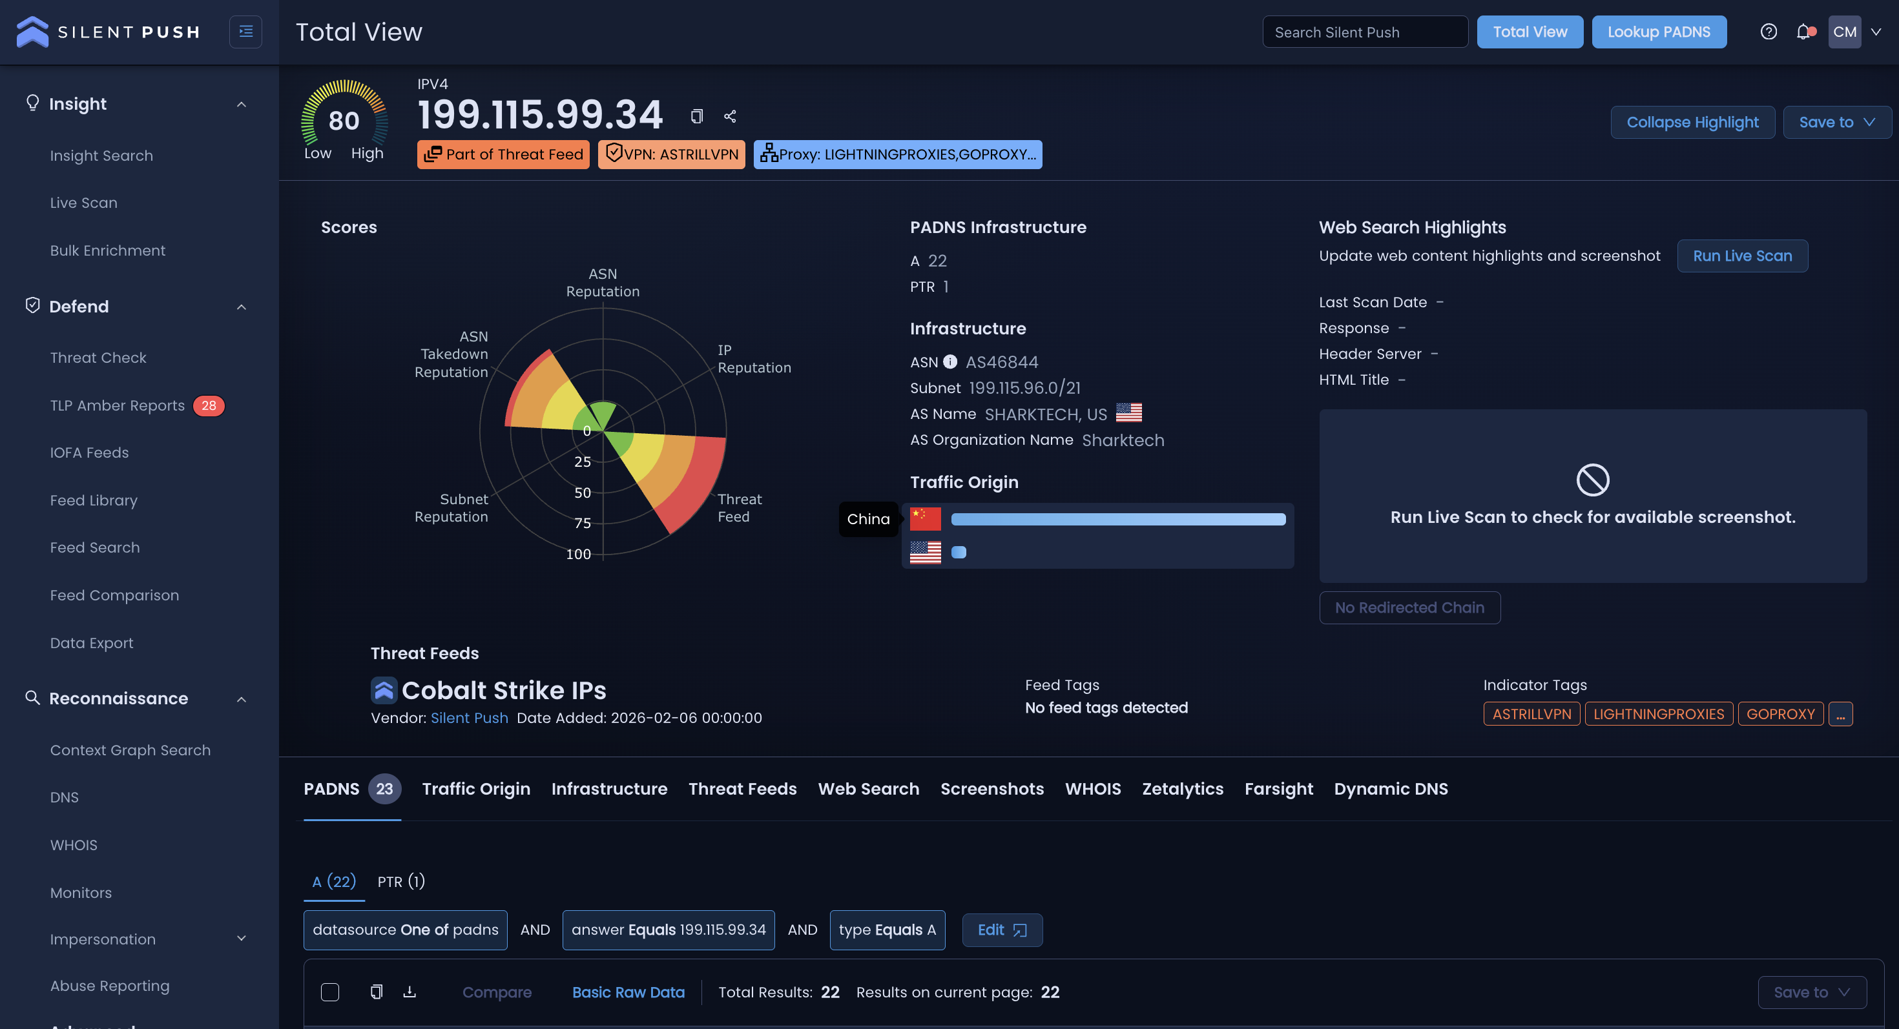Click the Insight lightbulb icon

[x=32, y=103]
